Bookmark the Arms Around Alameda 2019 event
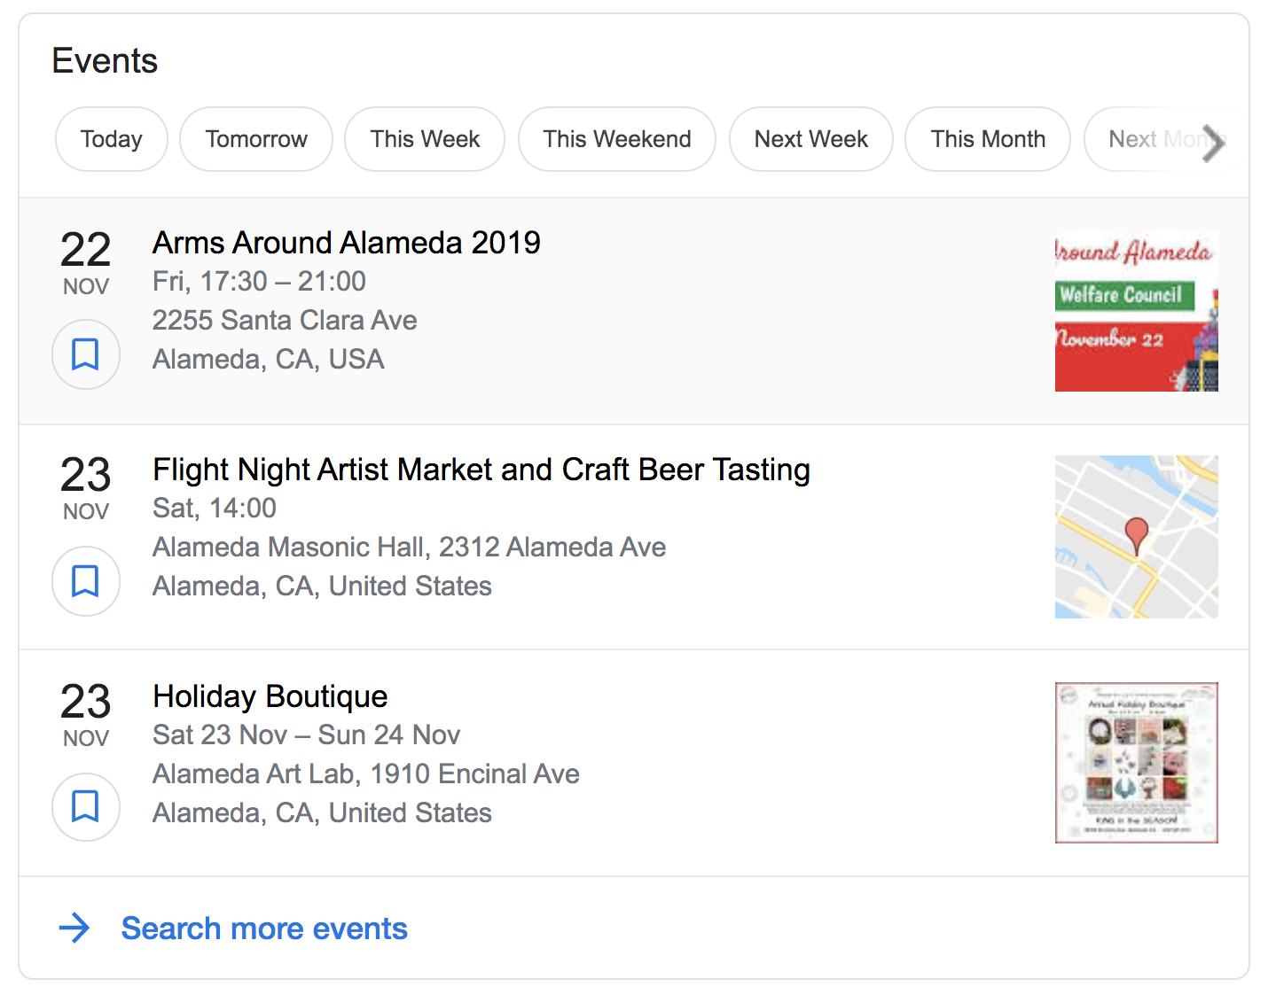Image resolution: width=1268 pixels, height=987 pixels. [x=85, y=354]
